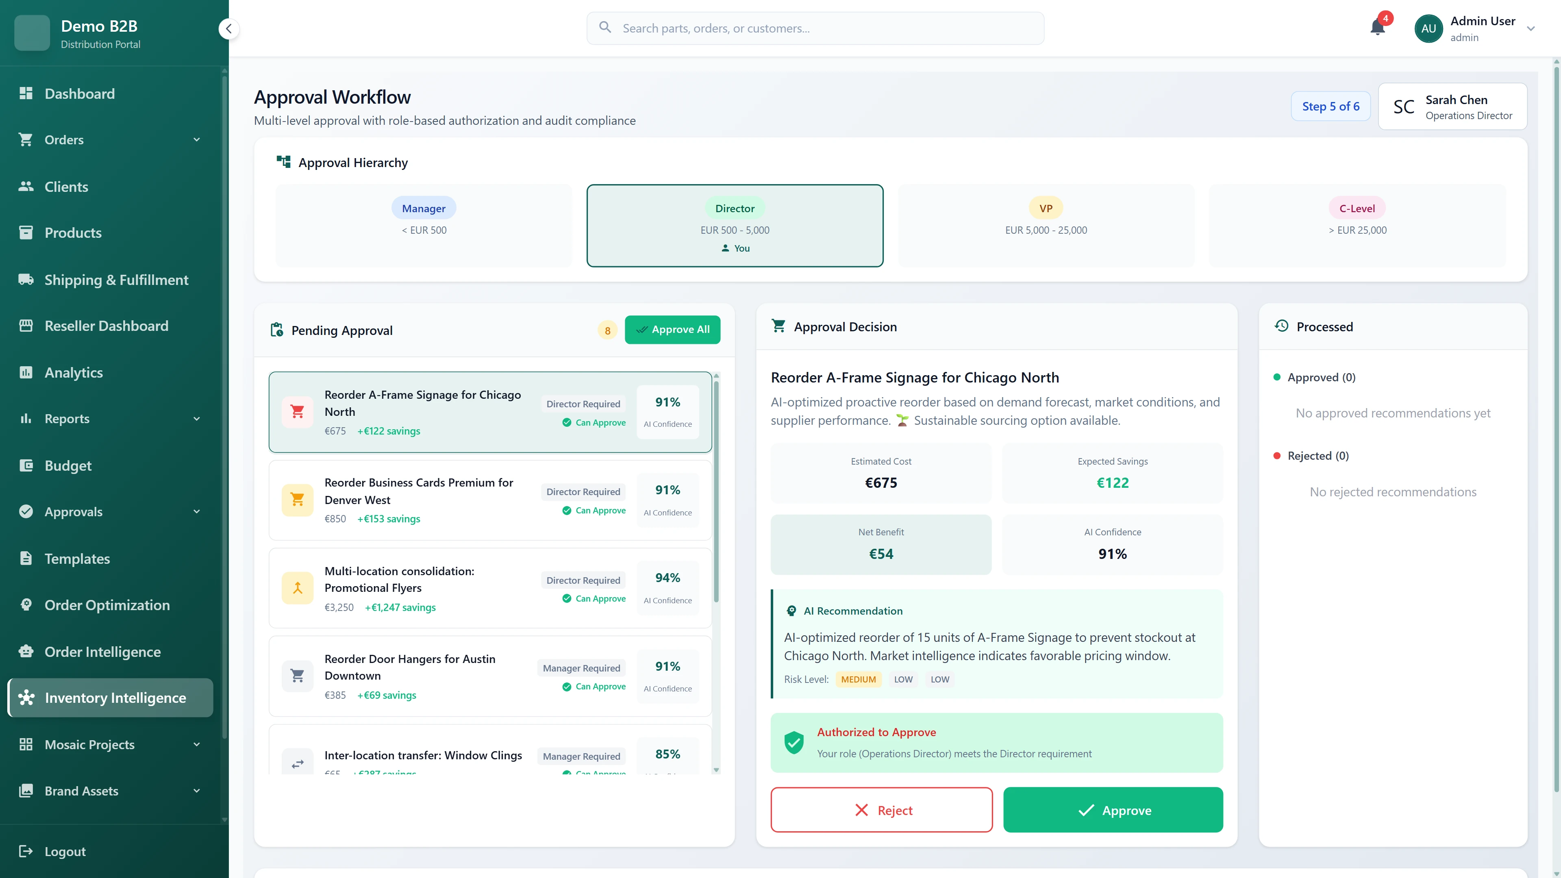Click the Logout icon at sidebar bottom
1561x878 pixels.
[x=26, y=851]
